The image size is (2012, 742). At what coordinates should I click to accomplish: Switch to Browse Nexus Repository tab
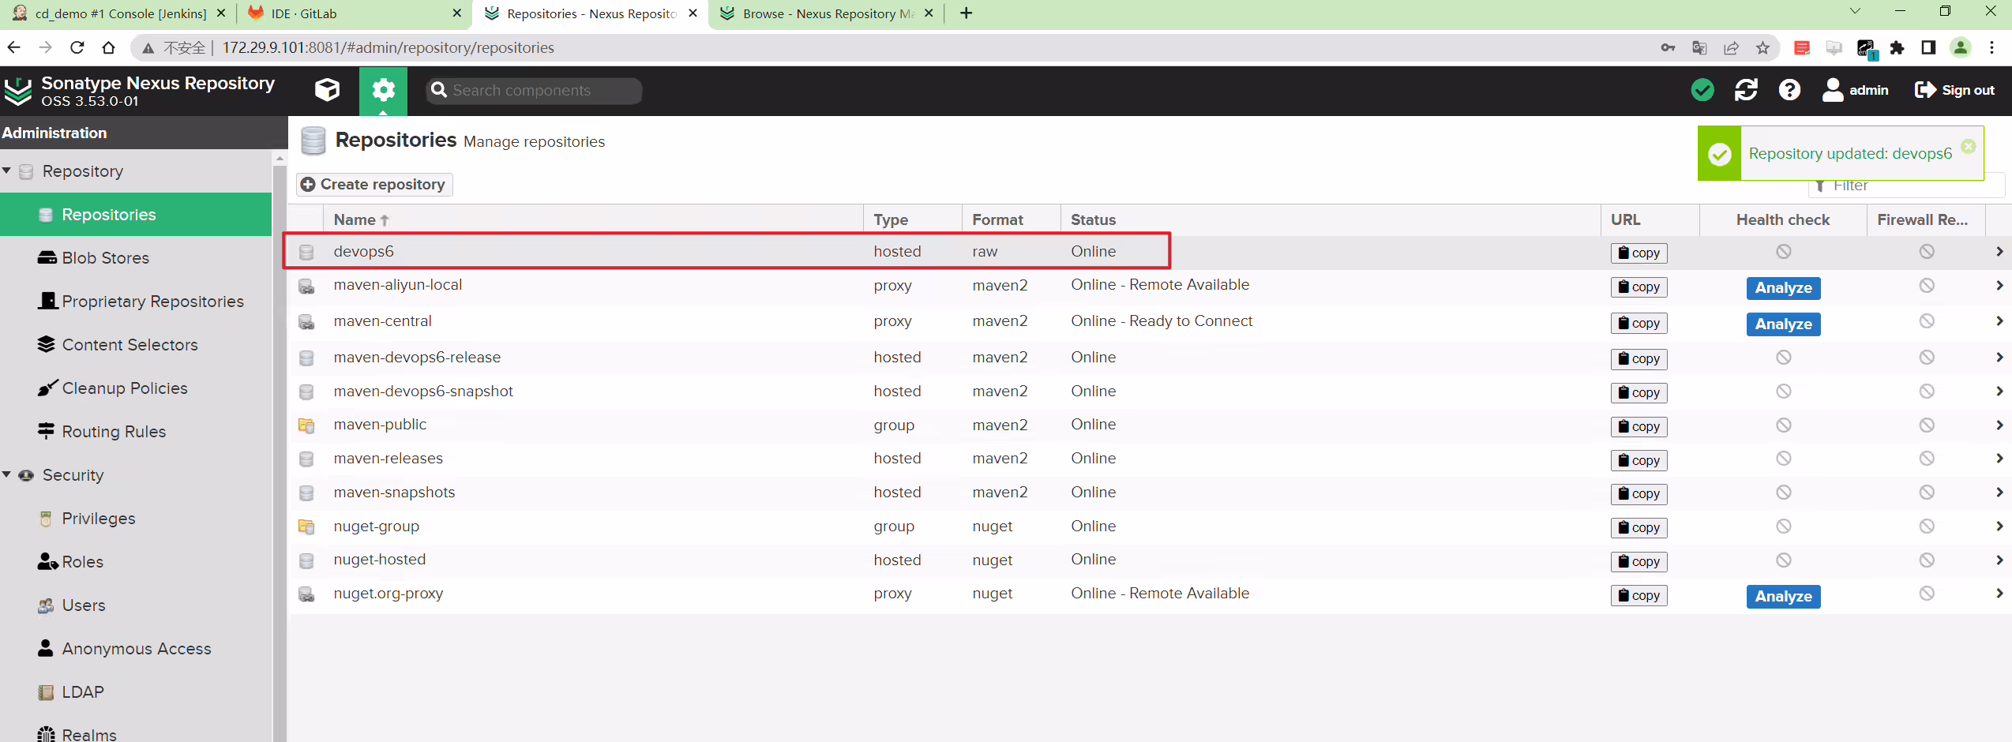(826, 13)
